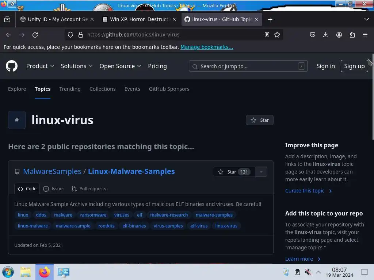
Task: Click the hash topic icon beside linux-virus
Action: tap(17, 120)
